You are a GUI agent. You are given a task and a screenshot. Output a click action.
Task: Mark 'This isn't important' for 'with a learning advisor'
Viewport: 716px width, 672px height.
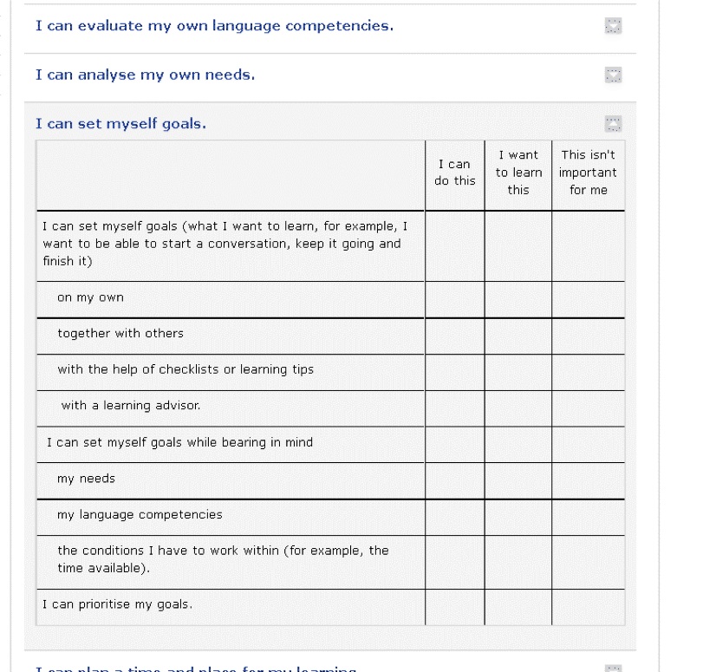588,408
